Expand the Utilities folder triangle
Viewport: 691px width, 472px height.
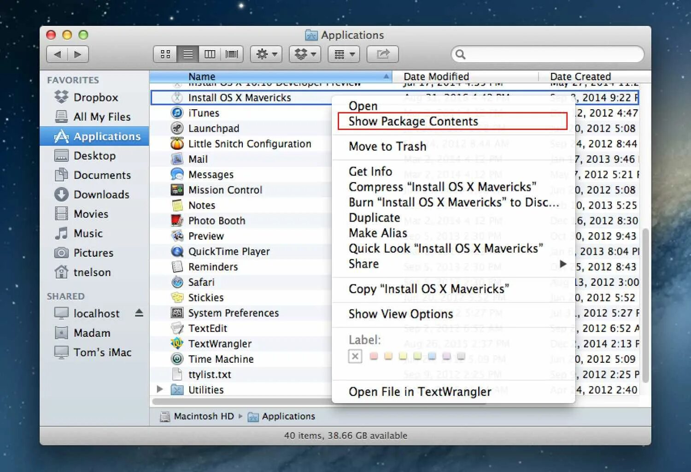tap(160, 389)
